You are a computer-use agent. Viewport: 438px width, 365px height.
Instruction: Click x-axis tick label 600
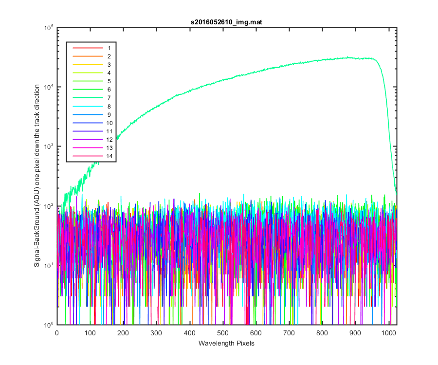[256, 333]
